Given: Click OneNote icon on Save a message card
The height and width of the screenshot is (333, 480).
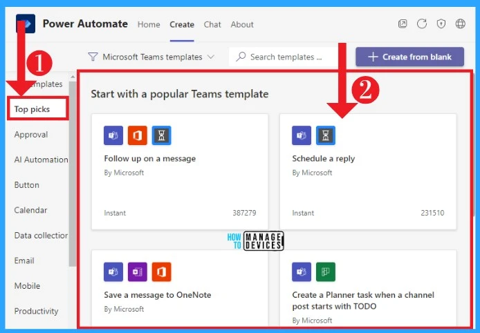Looking at the screenshot, I should (138, 272).
